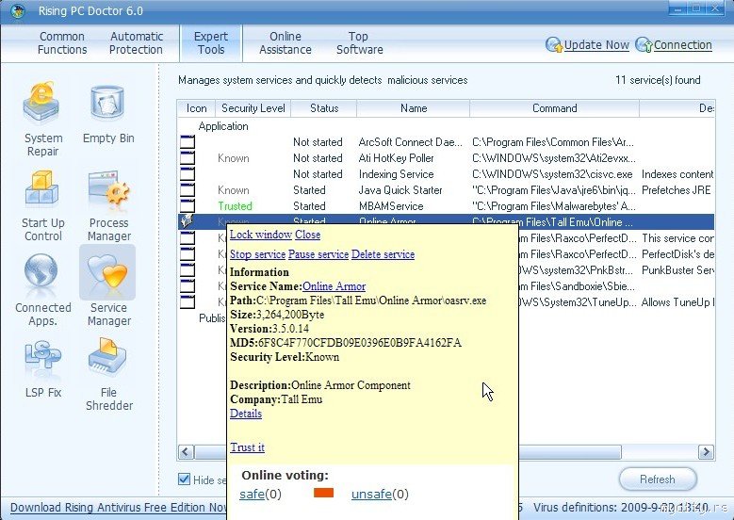
Task: Select the Indexing Service row
Action: pyautogui.click(x=446, y=173)
